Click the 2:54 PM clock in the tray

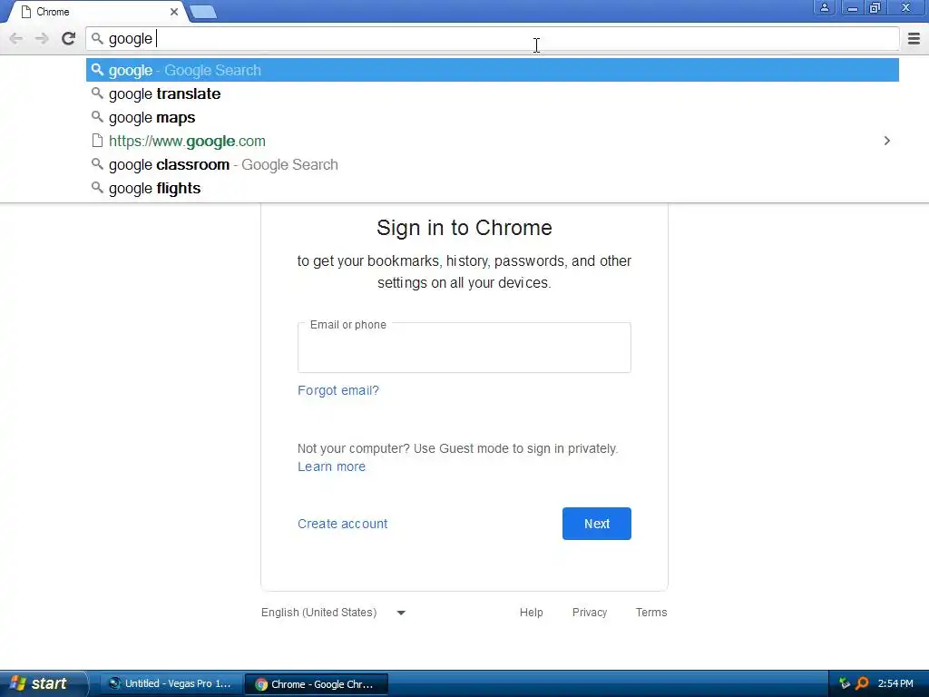click(895, 683)
